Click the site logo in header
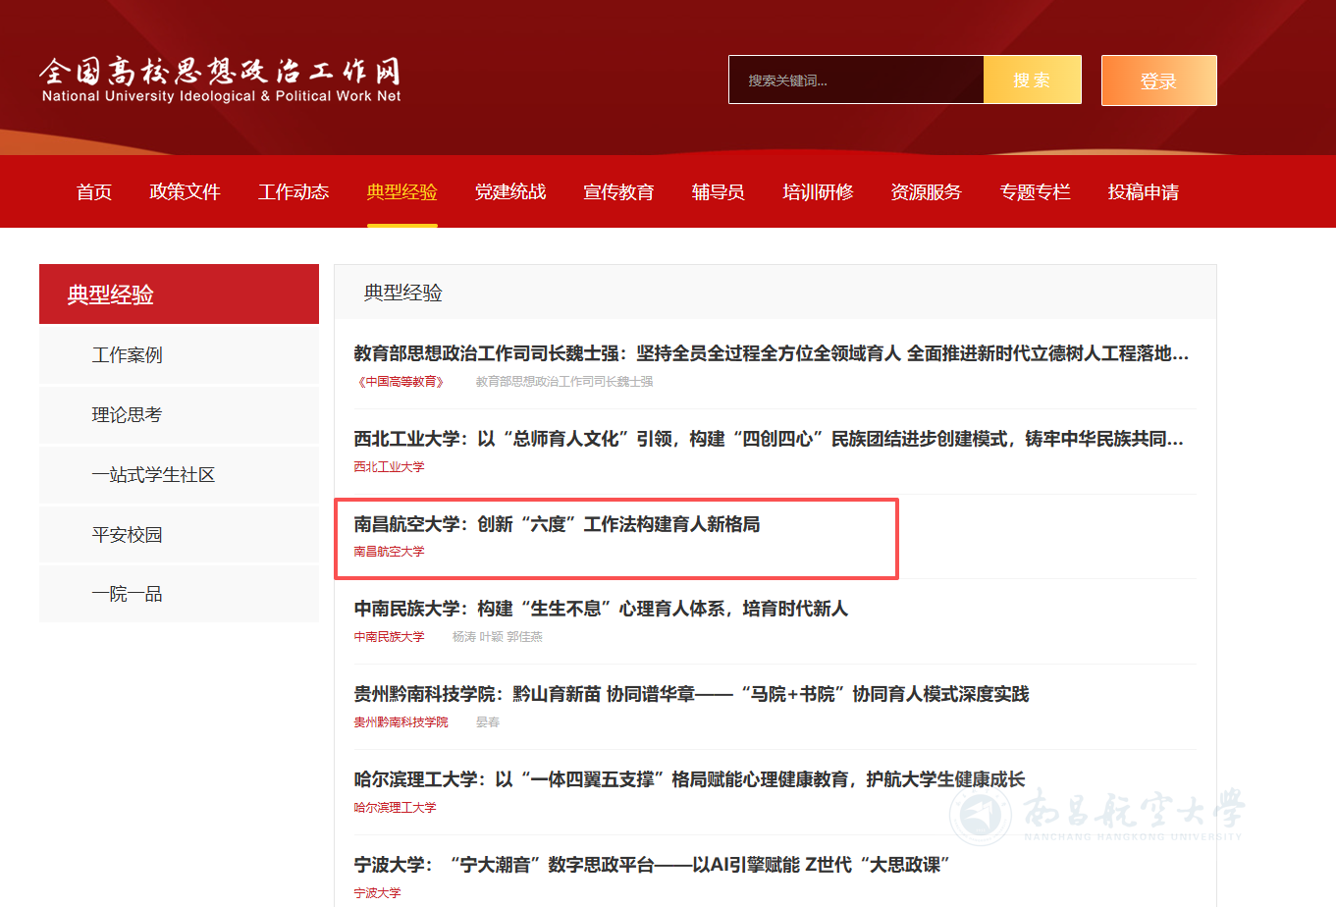Image resolution: width=1336 pixels, height=907 pixels. [221, 80]
